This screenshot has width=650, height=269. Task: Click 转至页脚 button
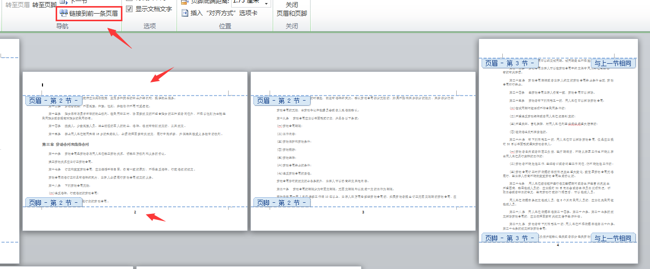tap(44, 5)
